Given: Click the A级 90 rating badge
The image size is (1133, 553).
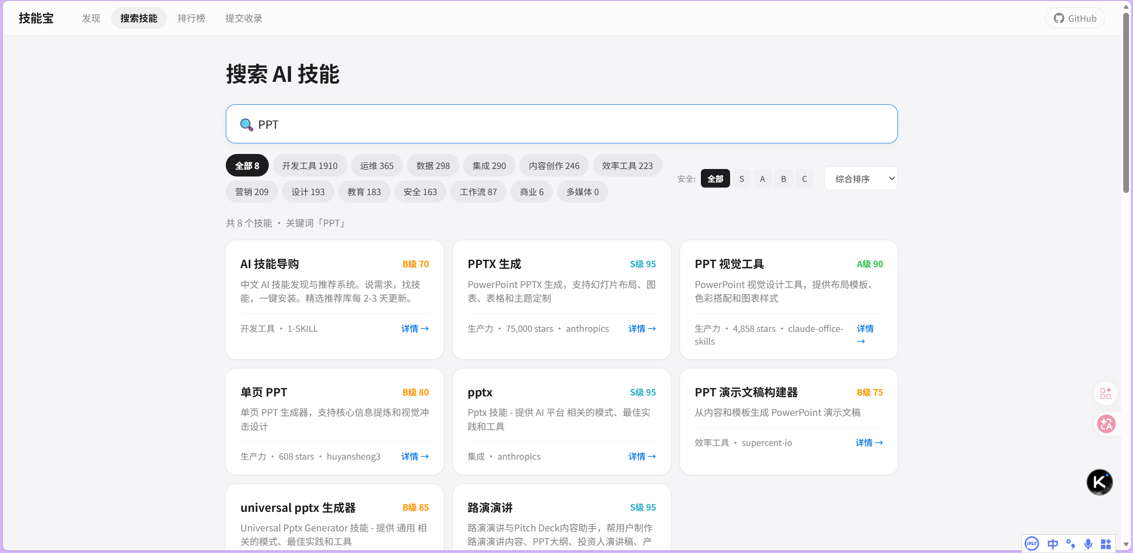Looking at the screenshot, I should click(x=870, y=264).
